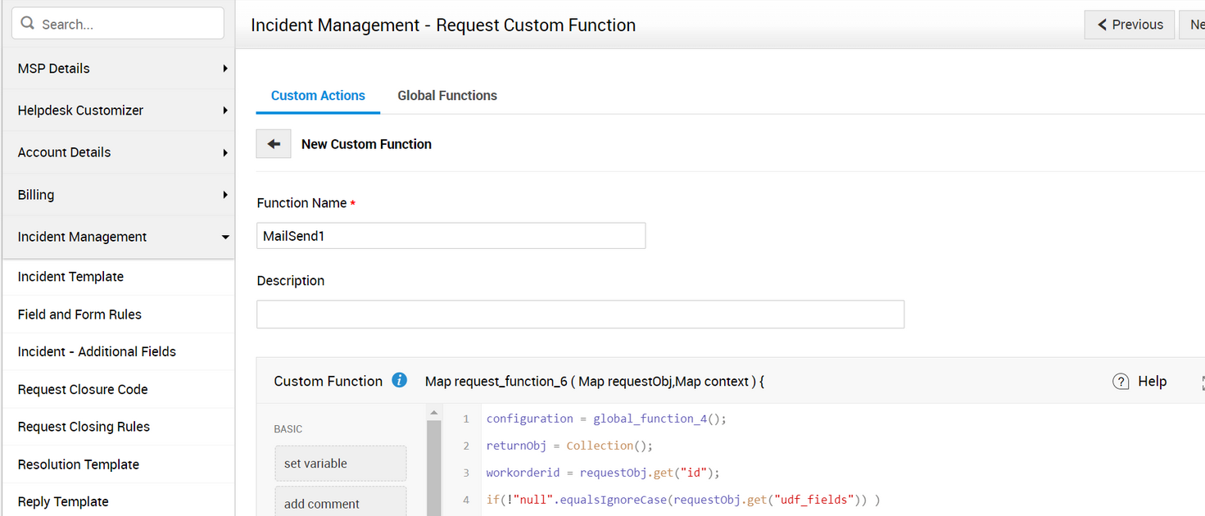Expand the Billing sidebar section
This screenshot has width=1205, height=516.
[x=118, y=195]
